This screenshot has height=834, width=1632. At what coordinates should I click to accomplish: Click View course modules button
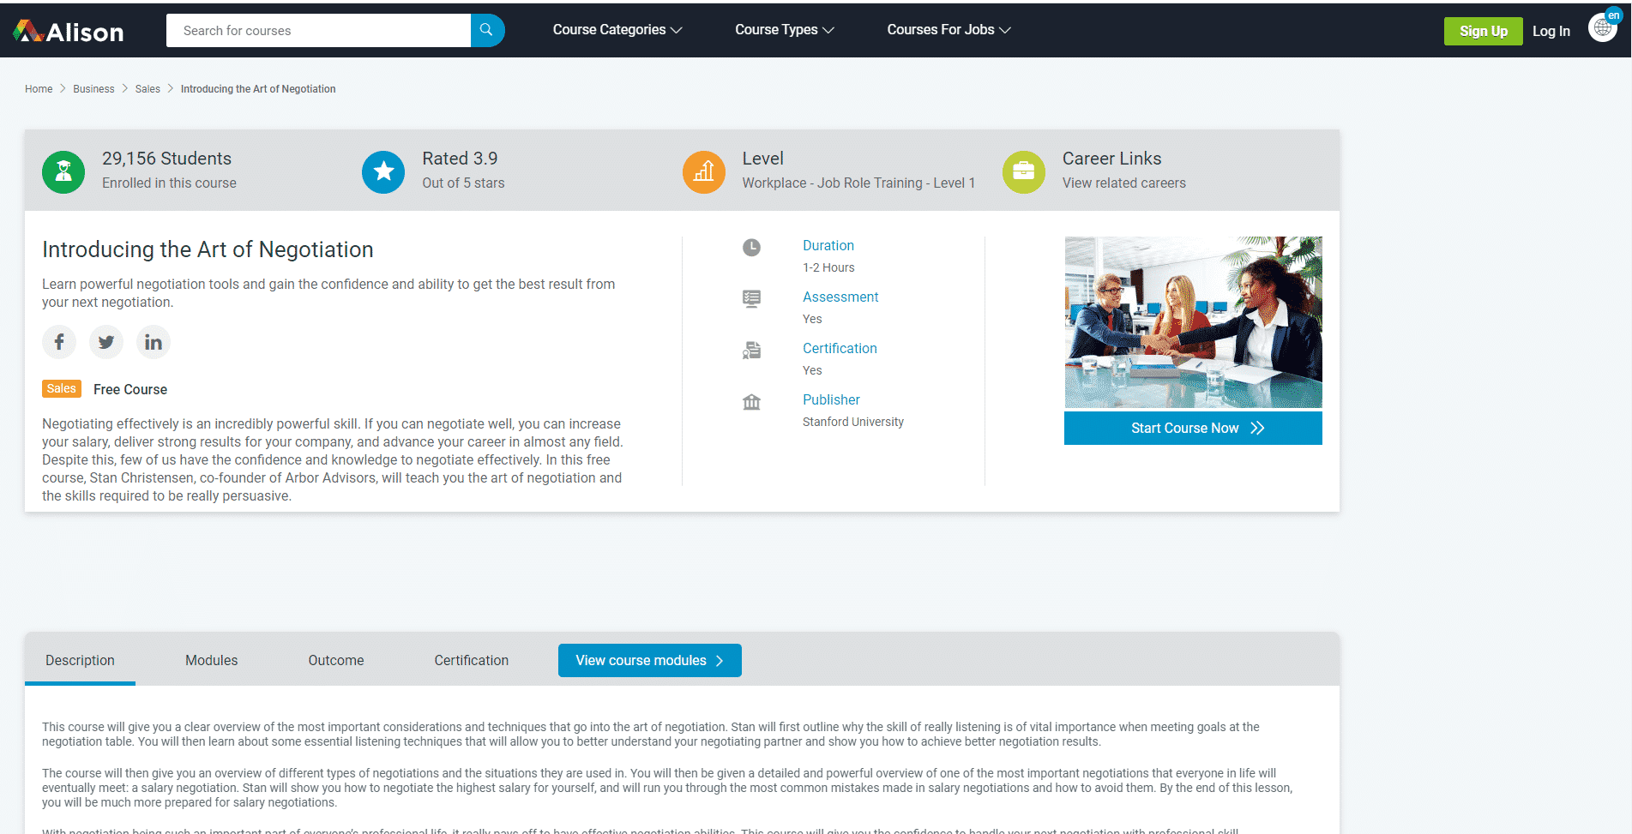pos(650,660)
